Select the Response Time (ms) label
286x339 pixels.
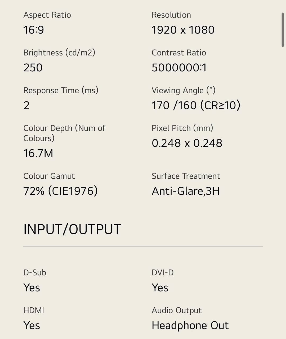point(61,90)
